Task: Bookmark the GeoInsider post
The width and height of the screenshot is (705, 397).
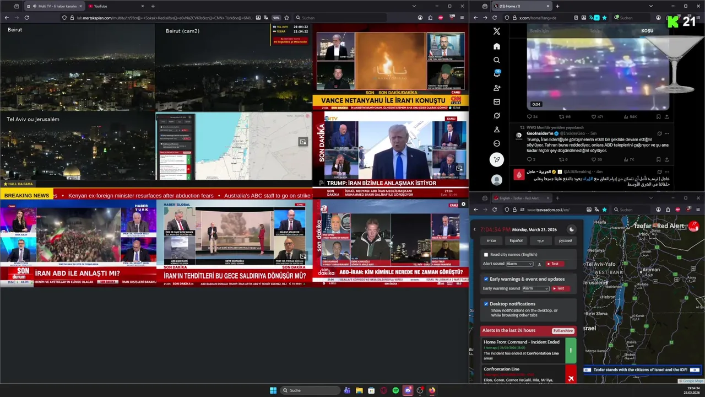Action: point(658,159)
